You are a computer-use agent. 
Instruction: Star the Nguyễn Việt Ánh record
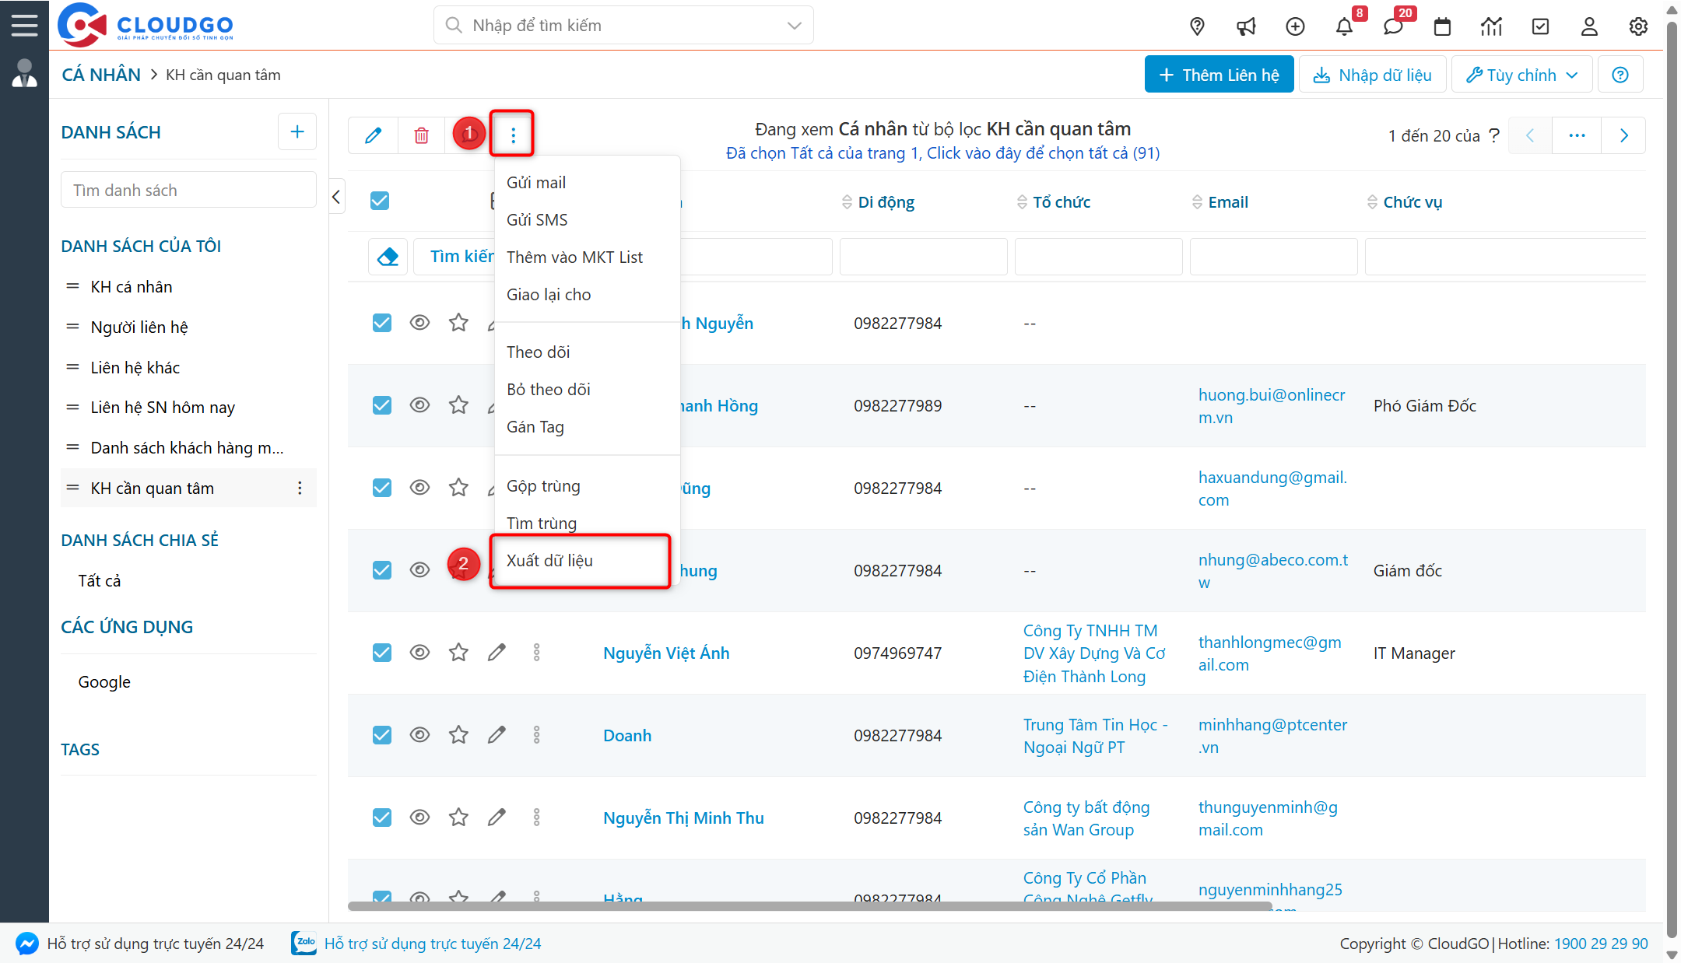[x=458, y=653]
